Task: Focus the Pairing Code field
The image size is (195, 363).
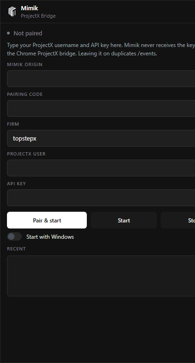Action: tap(101, 108)
